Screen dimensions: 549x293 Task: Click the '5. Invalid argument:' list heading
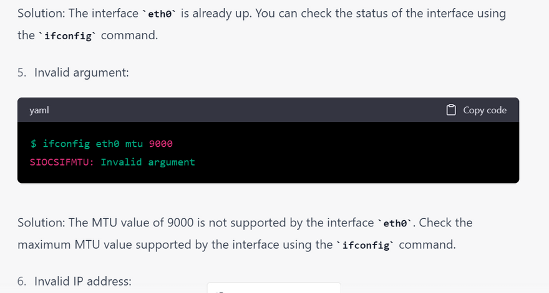tap(73, 73)
